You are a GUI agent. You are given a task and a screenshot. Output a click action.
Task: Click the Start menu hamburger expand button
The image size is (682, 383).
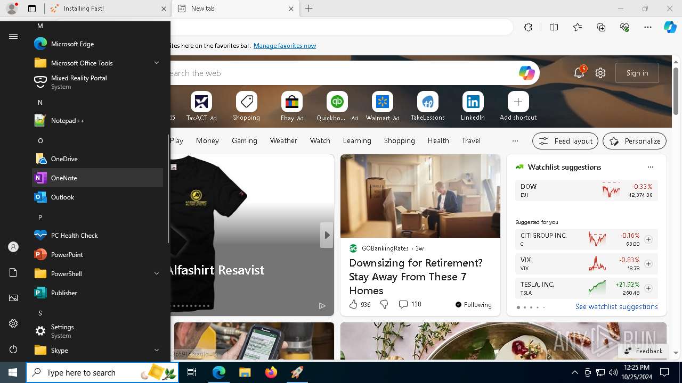click(x=13, y=36)
